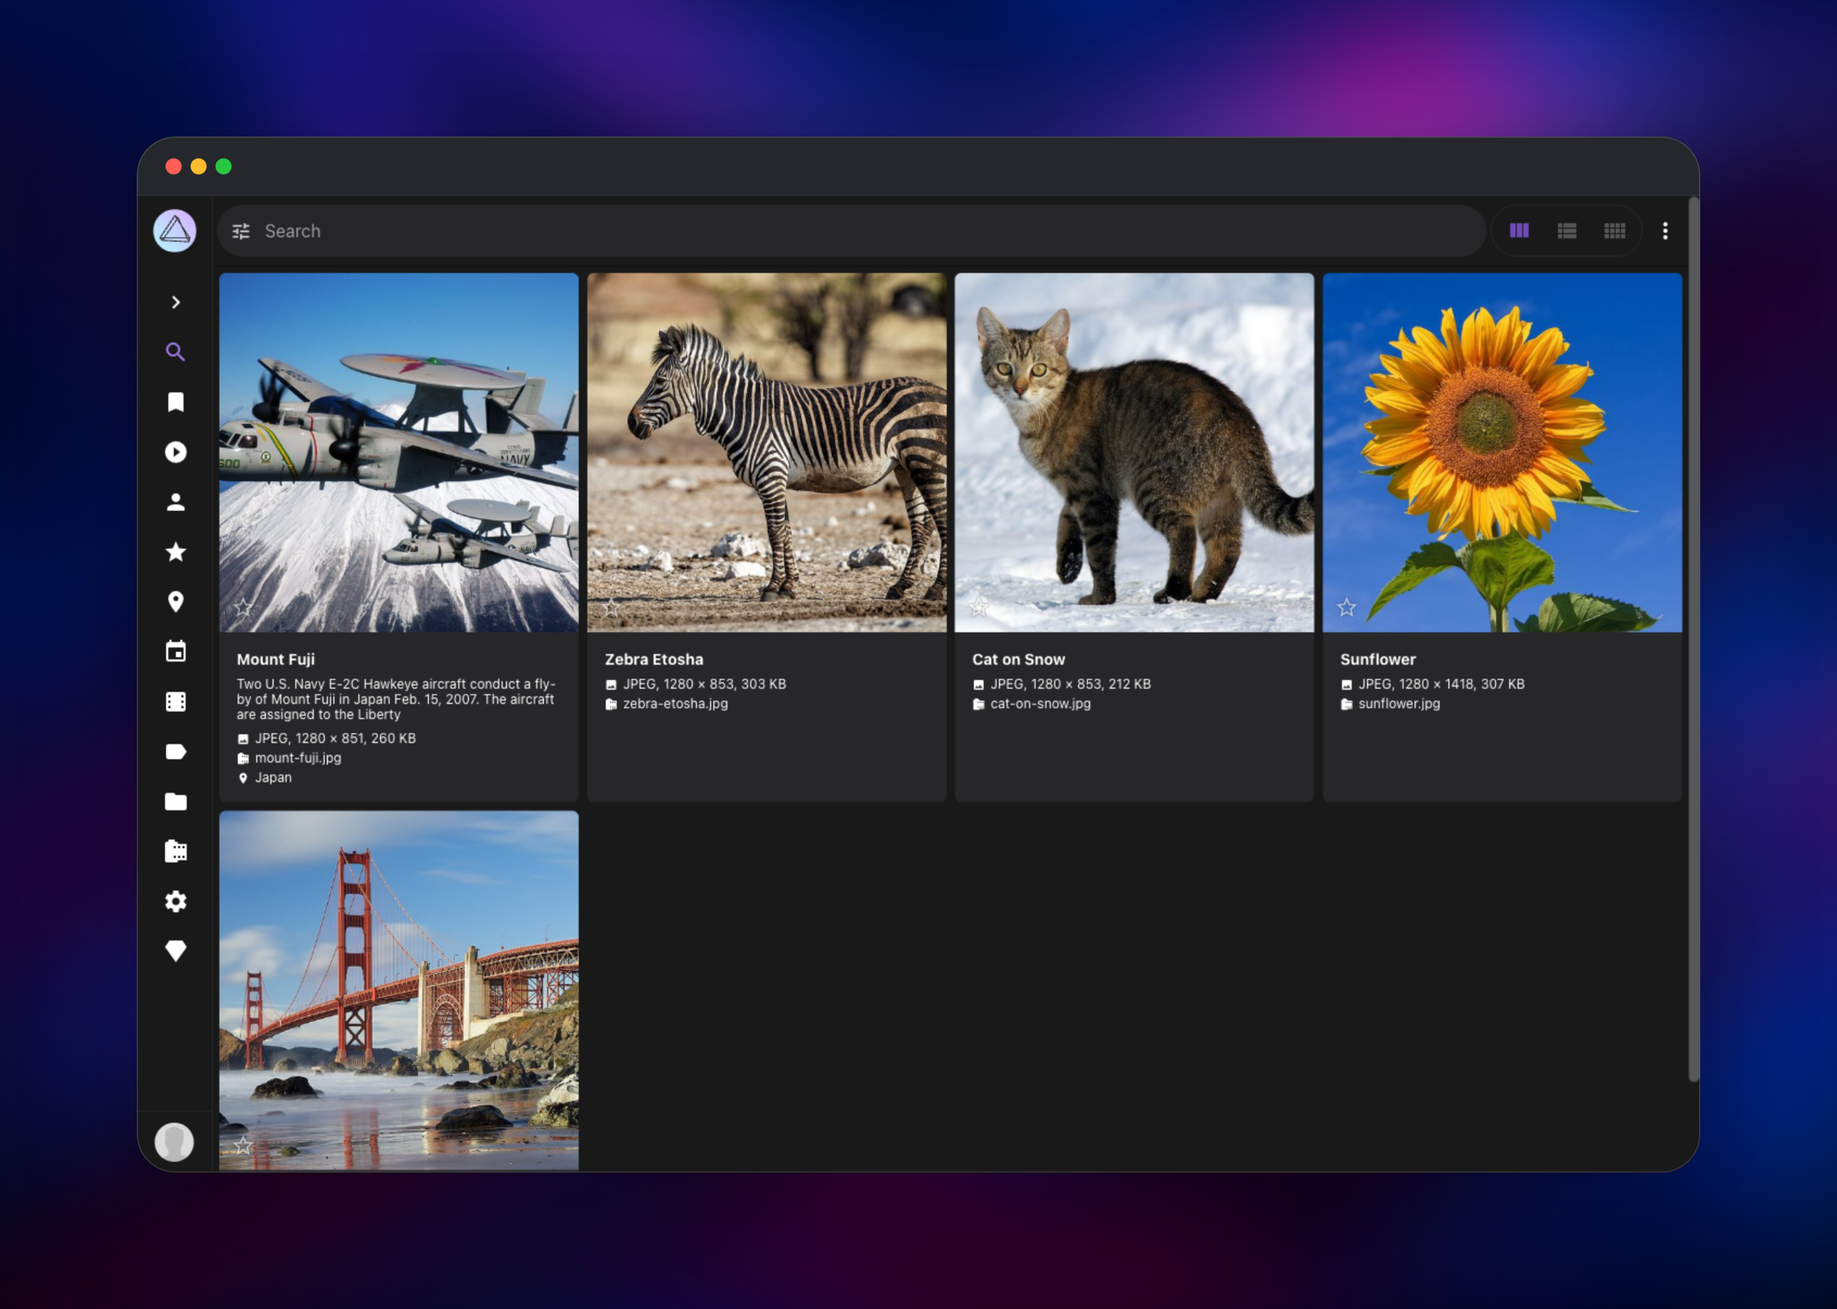The width and height of the screenshot is (1837, 1309).
Task: Open Moments film icon in sidebar
Action: (176, 702)
